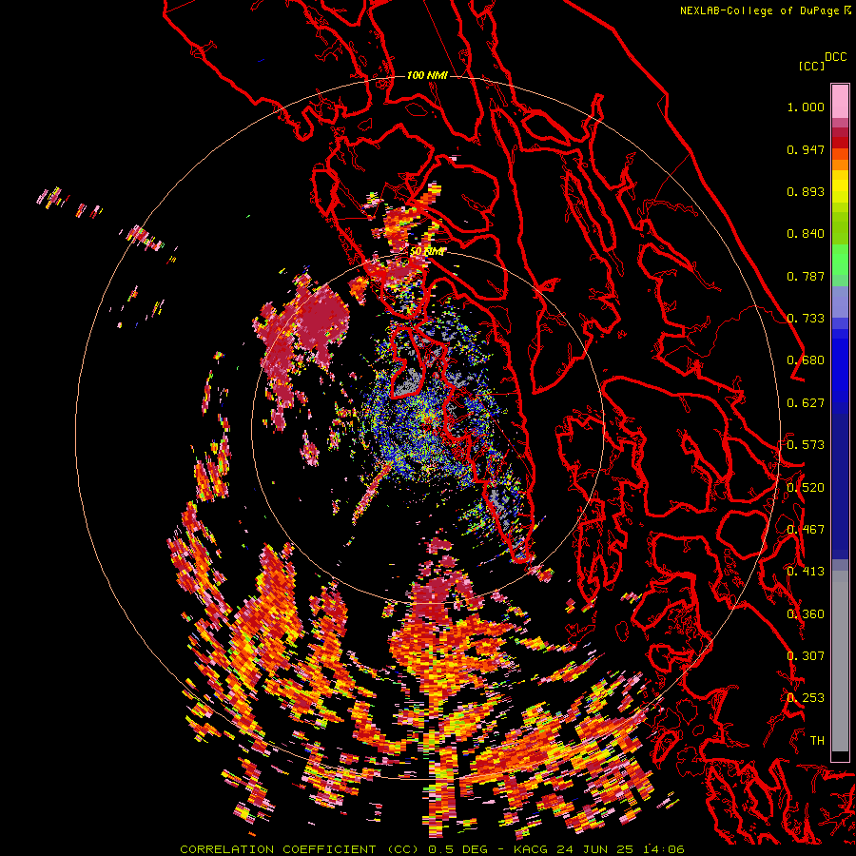
Task: Select the 0.360 legend scale value
Action: pos(807,614)
